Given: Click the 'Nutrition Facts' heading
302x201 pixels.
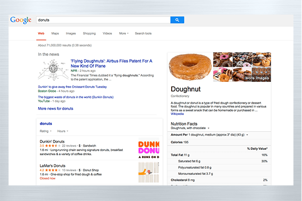Looking at the screenshot, I should click(x=184, y=124).
